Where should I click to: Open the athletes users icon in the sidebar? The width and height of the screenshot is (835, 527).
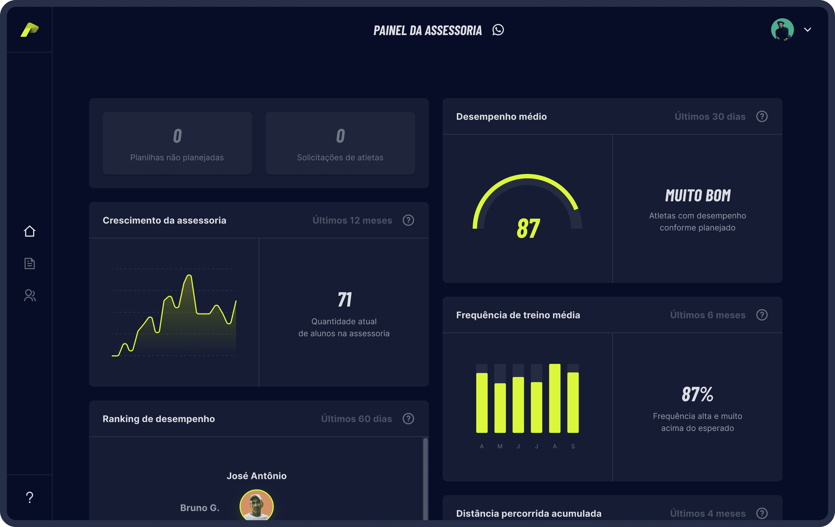click(x=29, y=295)
